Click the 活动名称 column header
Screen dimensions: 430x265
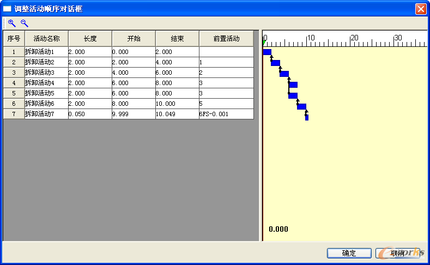46,39
